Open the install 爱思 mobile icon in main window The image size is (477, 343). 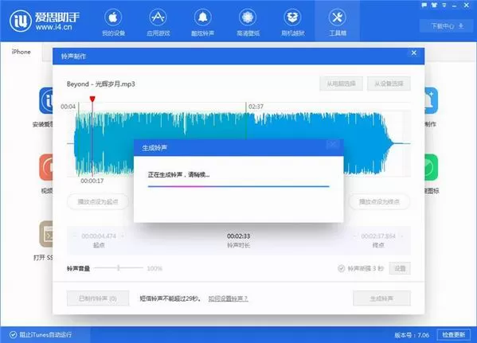[x=46, y=100]
